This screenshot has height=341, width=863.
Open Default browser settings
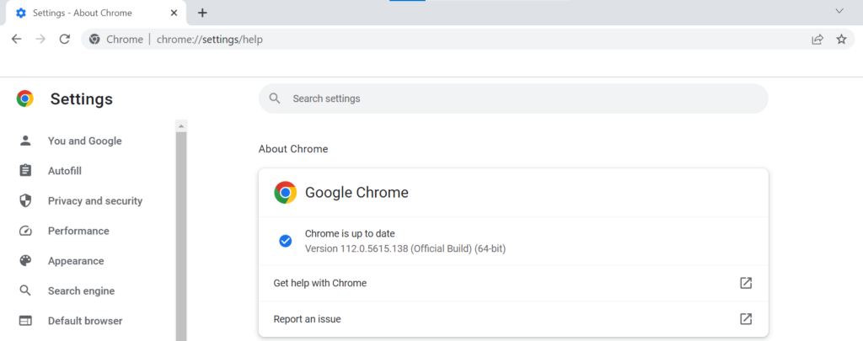(84, 321)
